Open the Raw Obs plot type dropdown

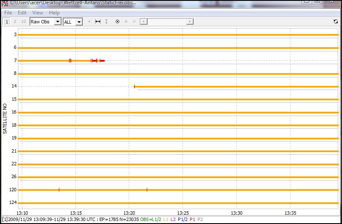click(x=45, y=22)
